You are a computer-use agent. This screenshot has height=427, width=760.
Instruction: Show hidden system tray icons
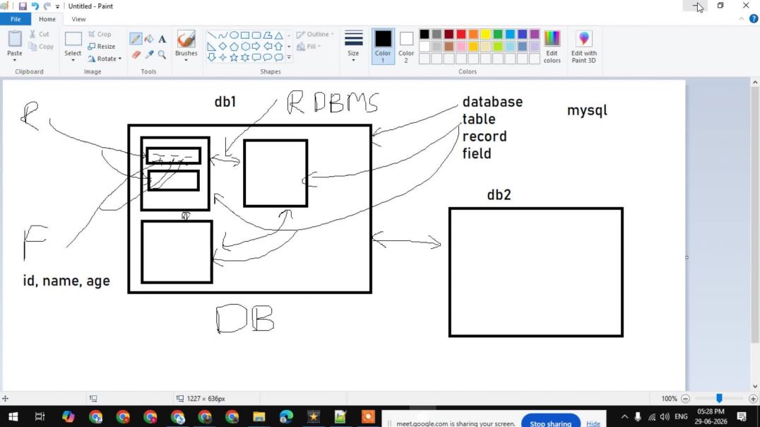click(624, 417)
